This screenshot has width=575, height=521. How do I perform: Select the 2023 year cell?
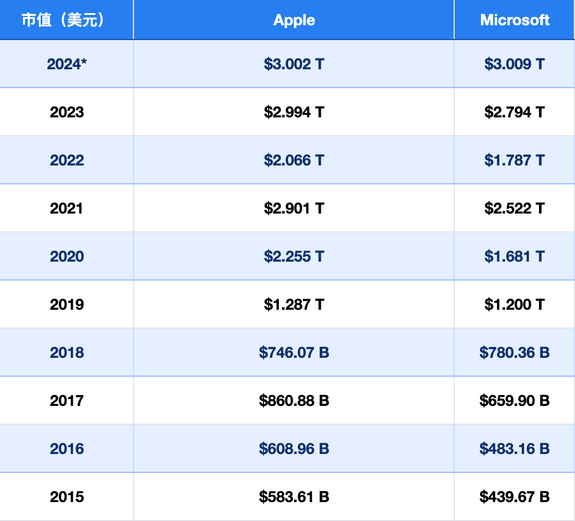[67, 112]
